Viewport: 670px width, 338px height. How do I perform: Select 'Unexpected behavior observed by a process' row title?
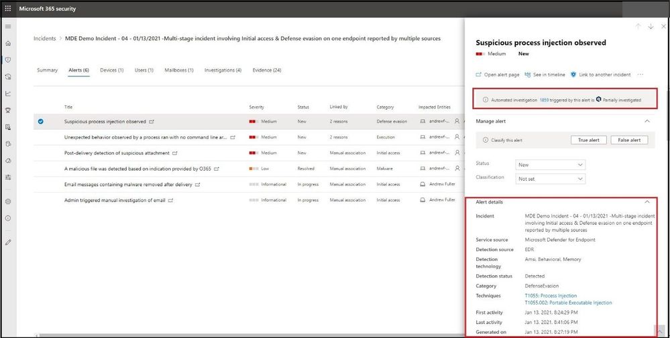point(146,137)
